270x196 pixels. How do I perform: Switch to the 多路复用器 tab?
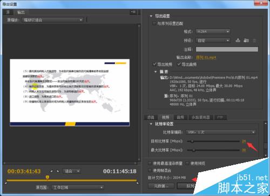click(x=201, y=117)
